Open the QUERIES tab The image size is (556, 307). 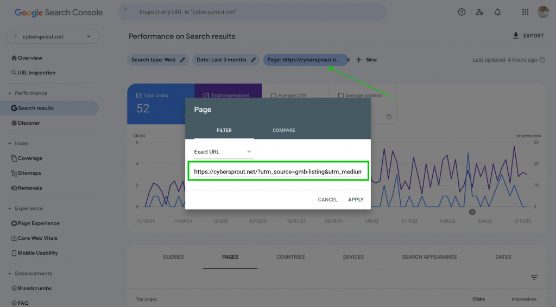173,257
